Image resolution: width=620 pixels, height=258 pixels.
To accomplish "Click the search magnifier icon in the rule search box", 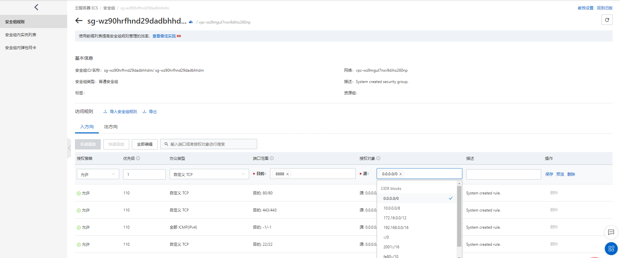I will (166, 144).
